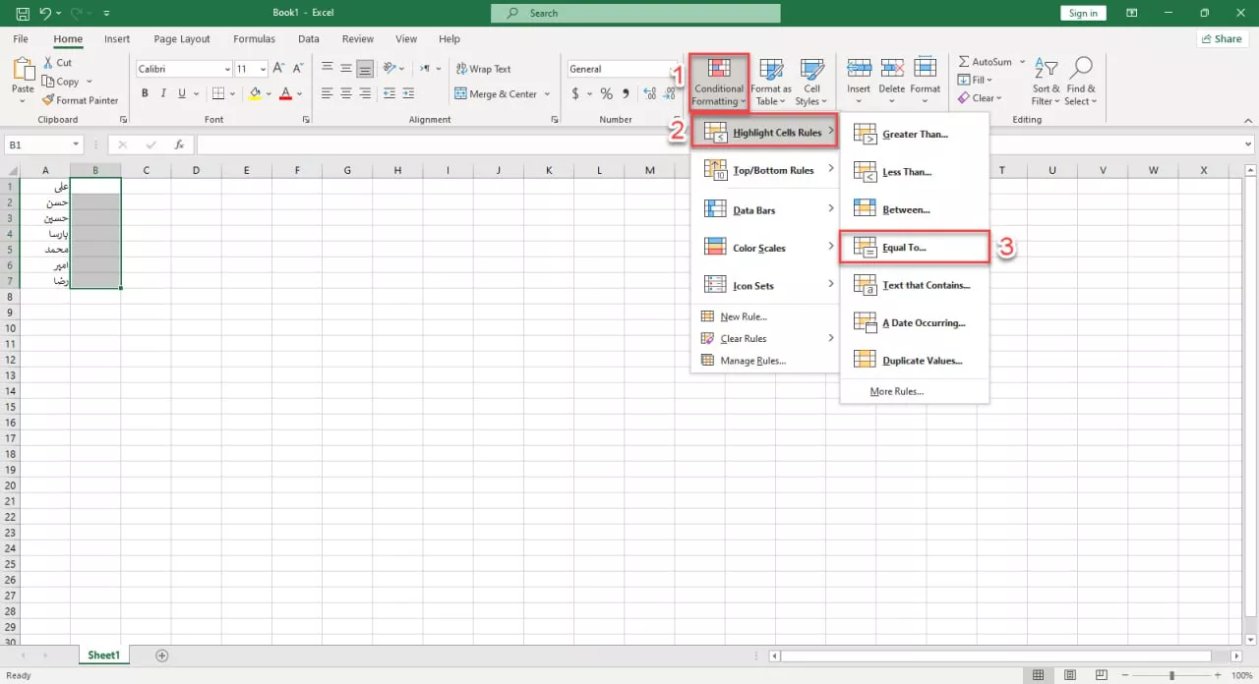
Task: Choose Icon Sets menu item
Action: tap(766, 286)
